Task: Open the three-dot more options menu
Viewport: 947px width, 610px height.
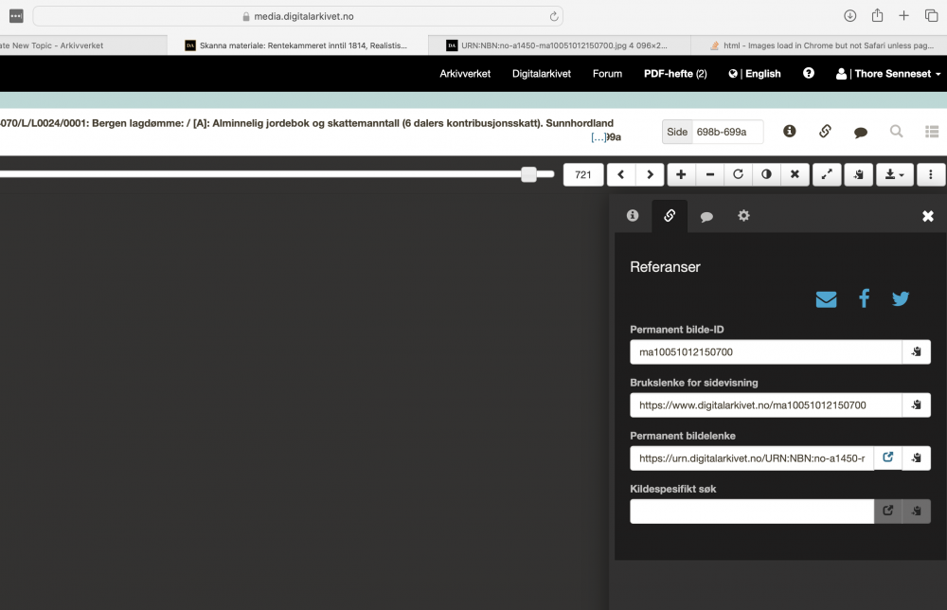Action: tap(931, 174)
